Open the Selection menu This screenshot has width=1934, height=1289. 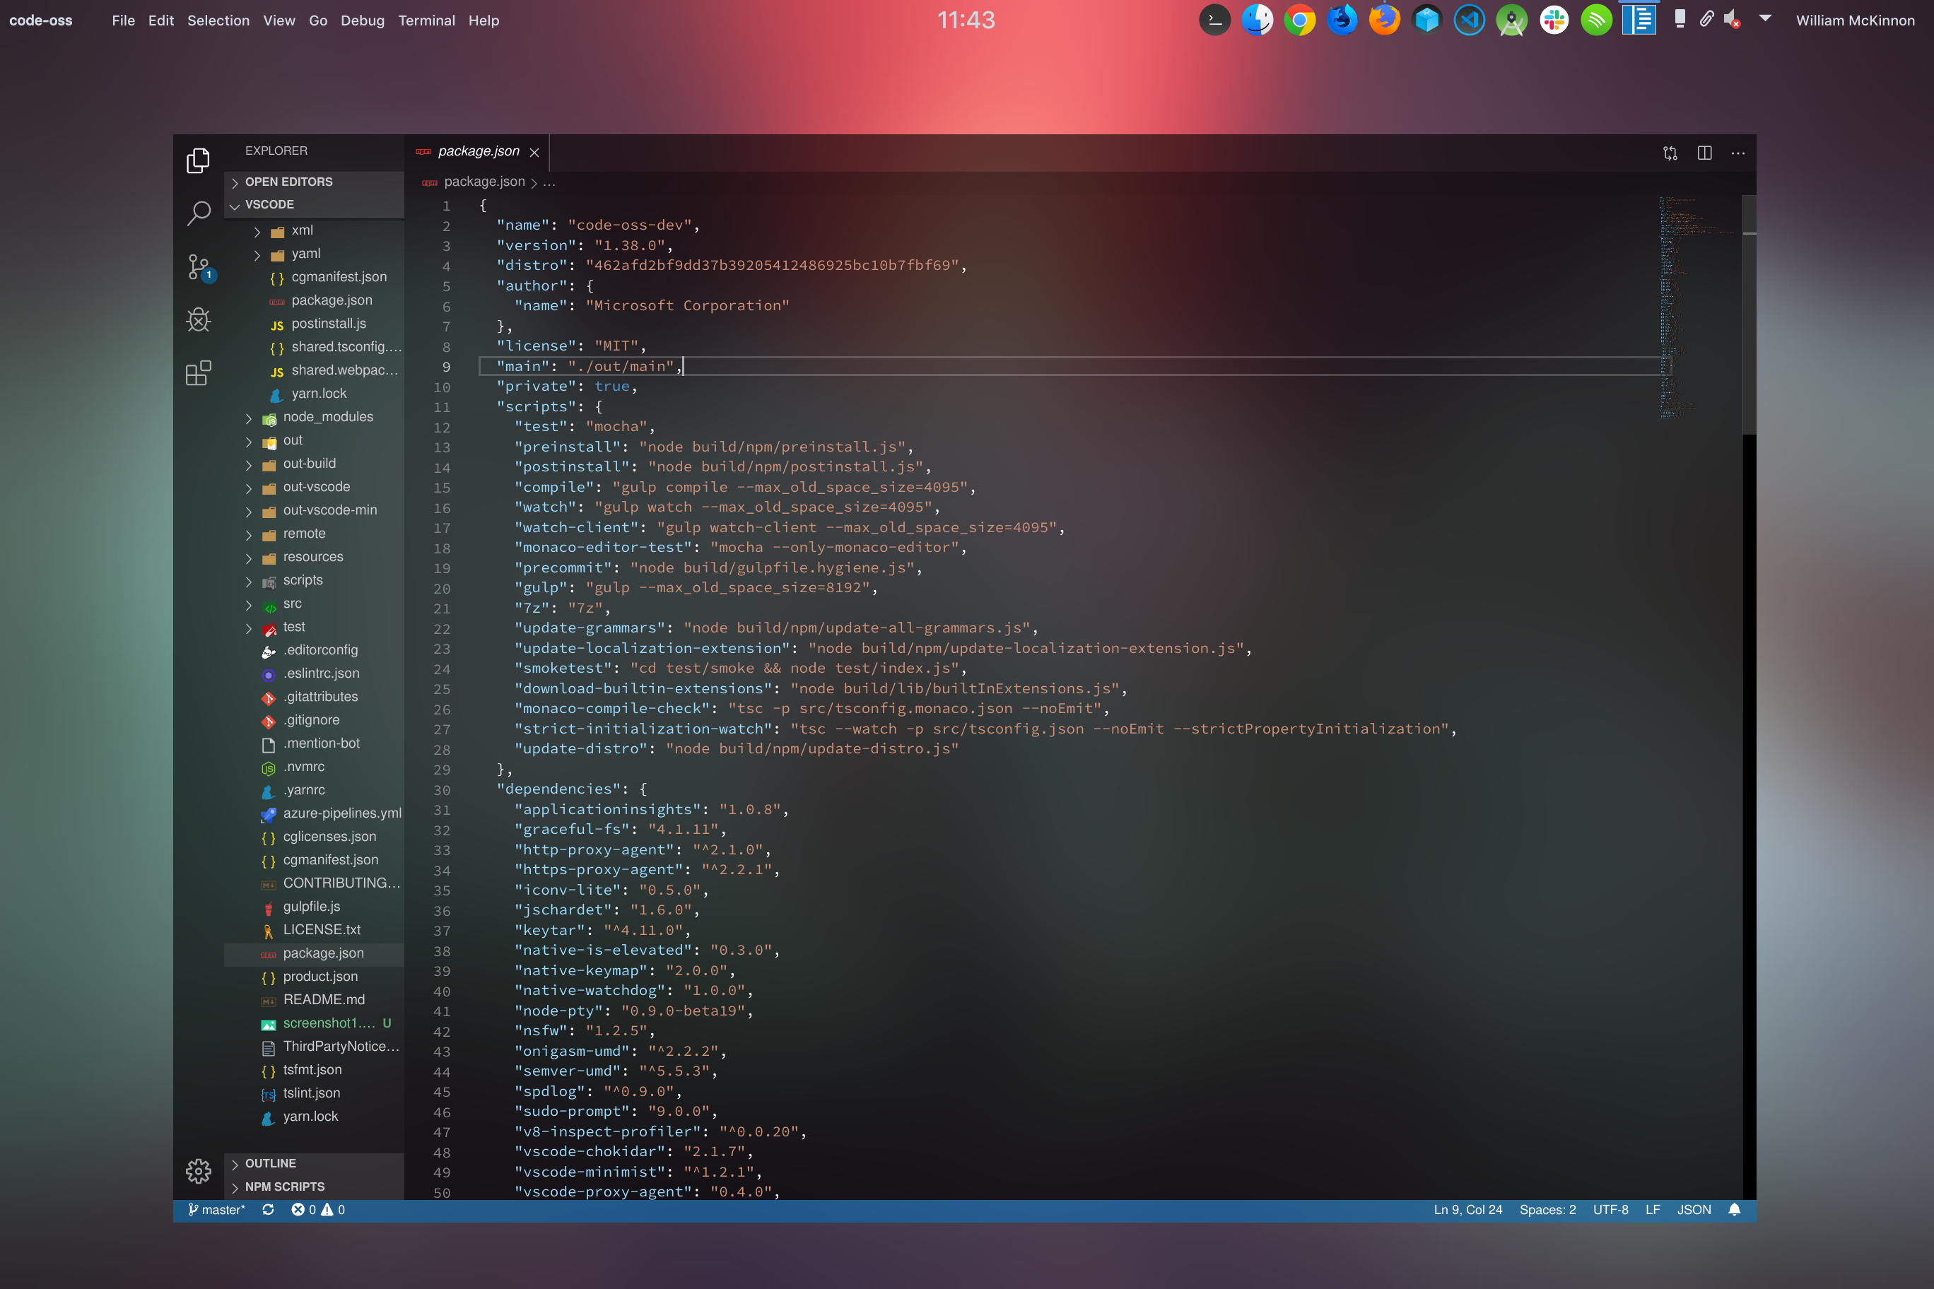(x=218, y=20)
